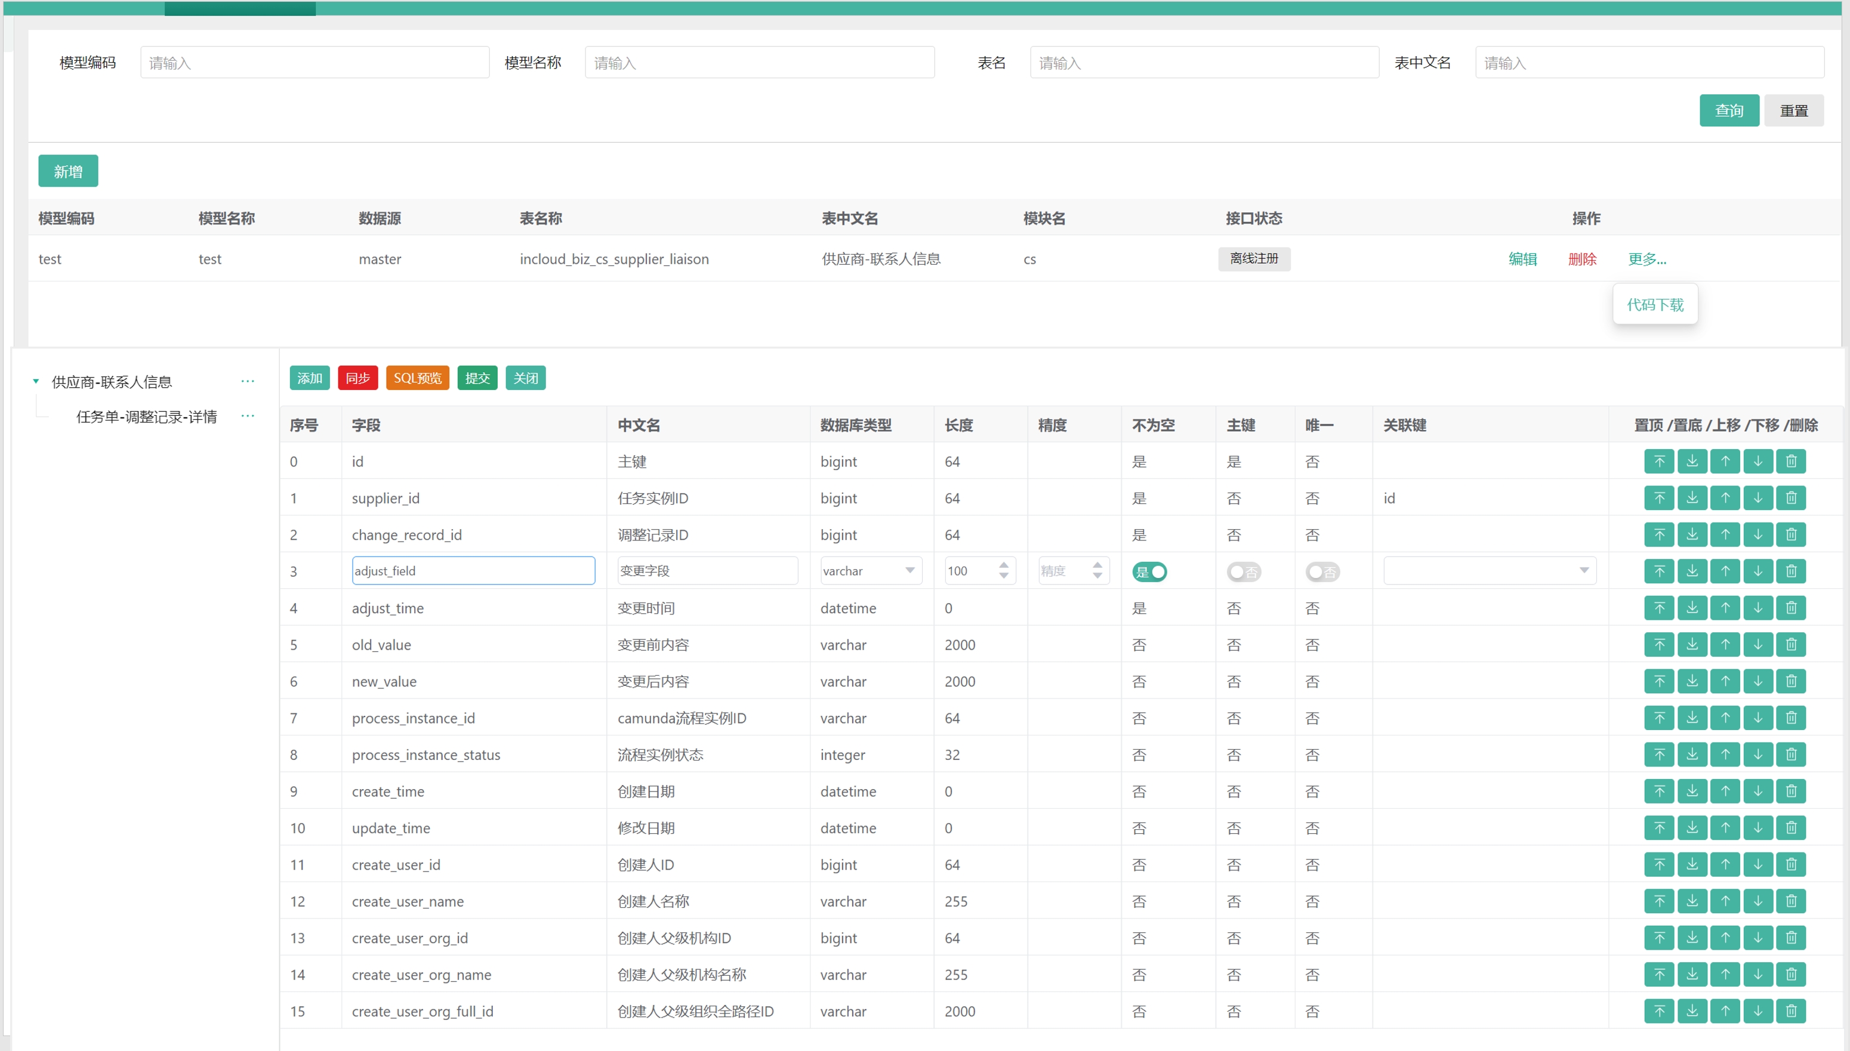
Task: Open varchar database type dropdown
Action: coord(870,571)
